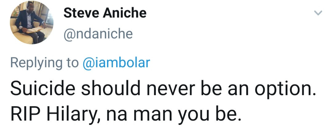Viewport: 332px width, 127px height.
Task: Open the tweet options chevron menu
Action: (318, 13)
